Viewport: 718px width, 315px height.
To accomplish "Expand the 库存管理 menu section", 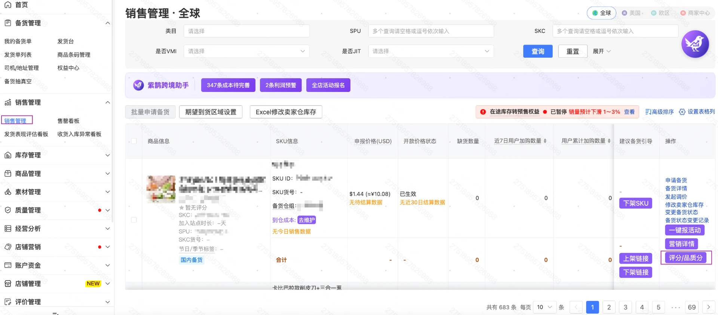I will [108, 155].
